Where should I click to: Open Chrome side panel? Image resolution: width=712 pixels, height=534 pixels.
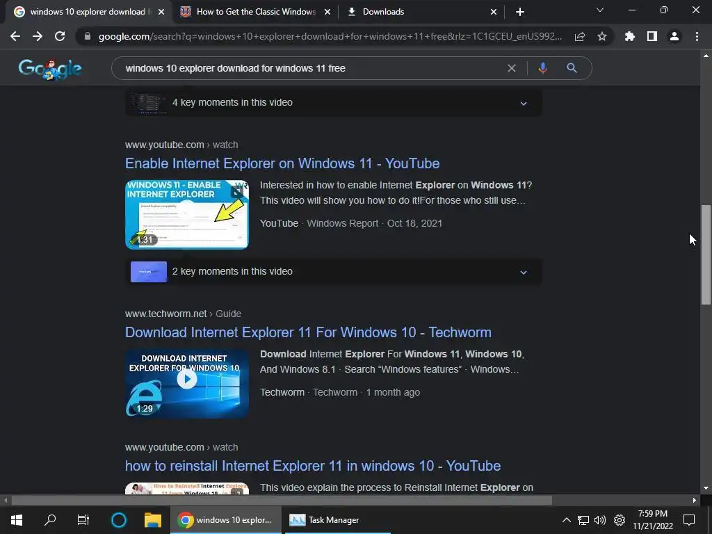click(x=652, y=36)
